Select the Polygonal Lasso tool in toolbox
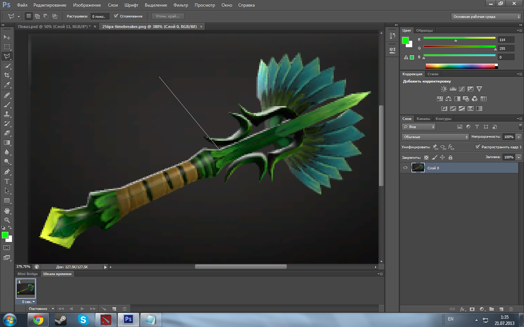This screenshot has height=327, width=524. point(7,56)
